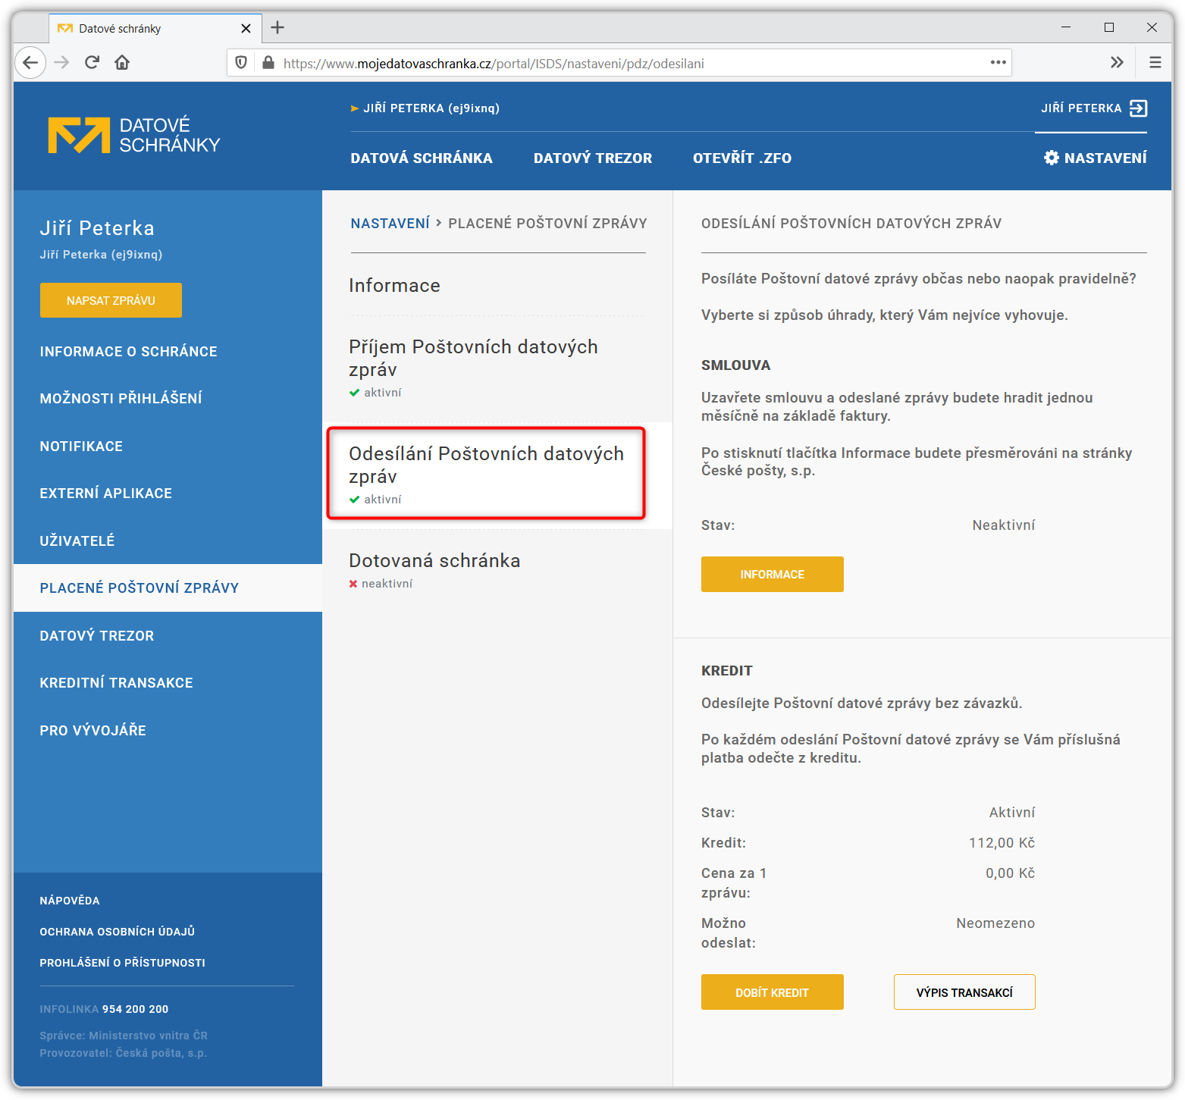1185x1100 pixels.
Task: Click the NAPSAT ZPRÁVU button
Action: tap(111, 300)
